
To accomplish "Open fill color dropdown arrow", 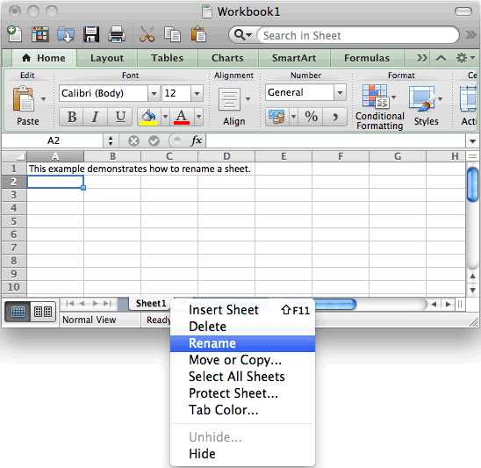I will tap(165, 117).
